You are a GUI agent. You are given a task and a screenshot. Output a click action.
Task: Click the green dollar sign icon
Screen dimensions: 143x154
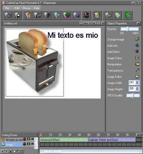128,15
